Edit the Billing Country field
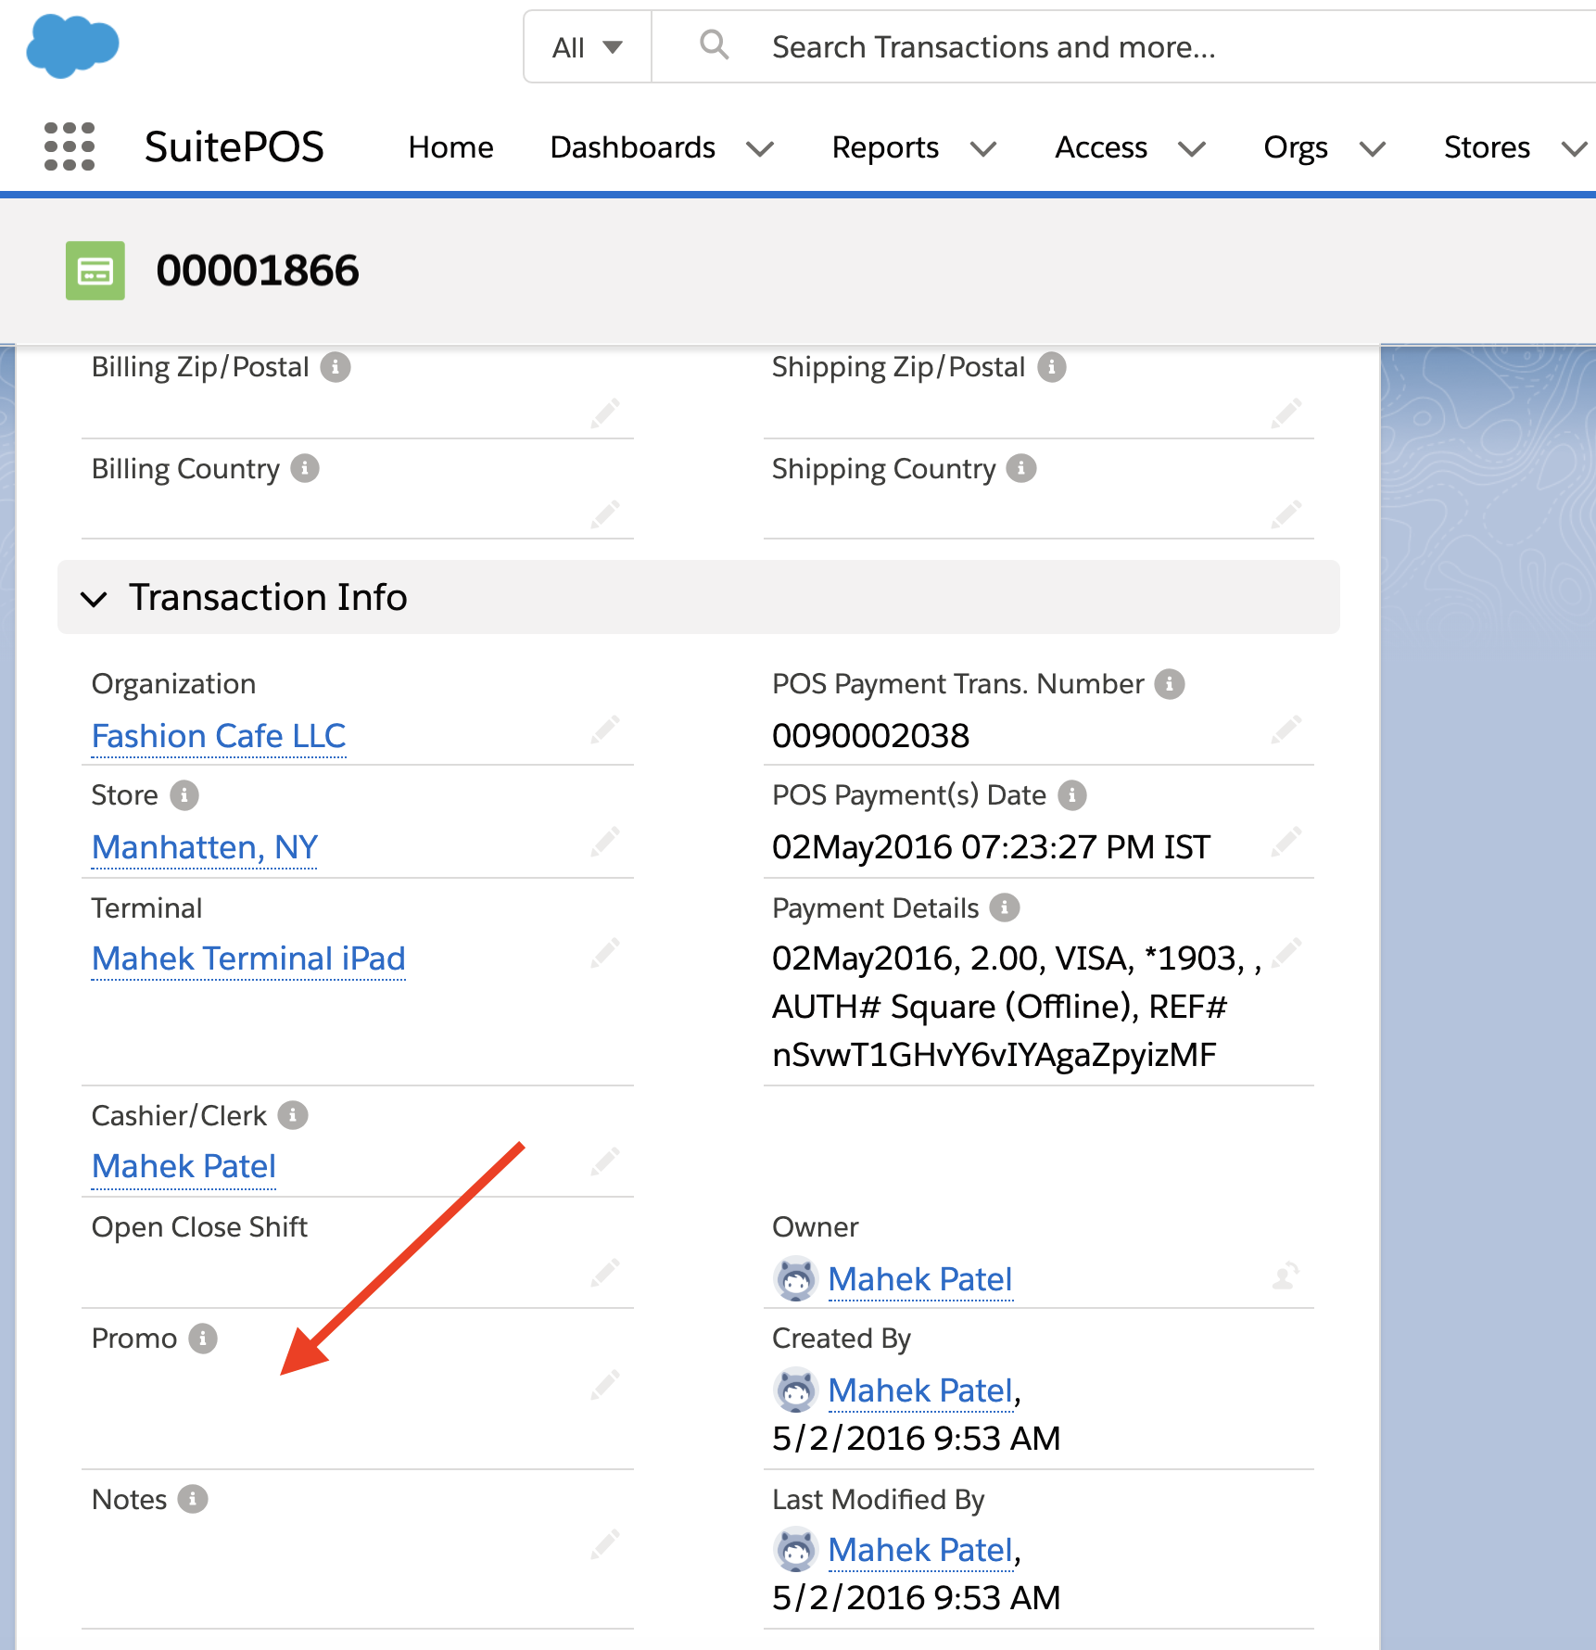1596x1650 pixels. [605, 514]
